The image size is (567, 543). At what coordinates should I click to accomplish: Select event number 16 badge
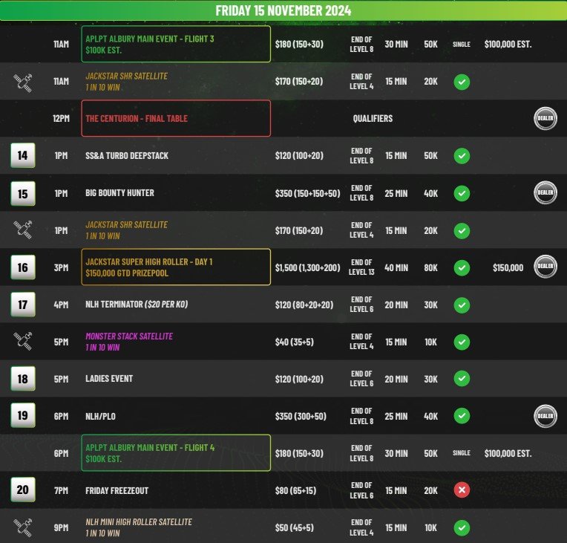coord(22,267)
